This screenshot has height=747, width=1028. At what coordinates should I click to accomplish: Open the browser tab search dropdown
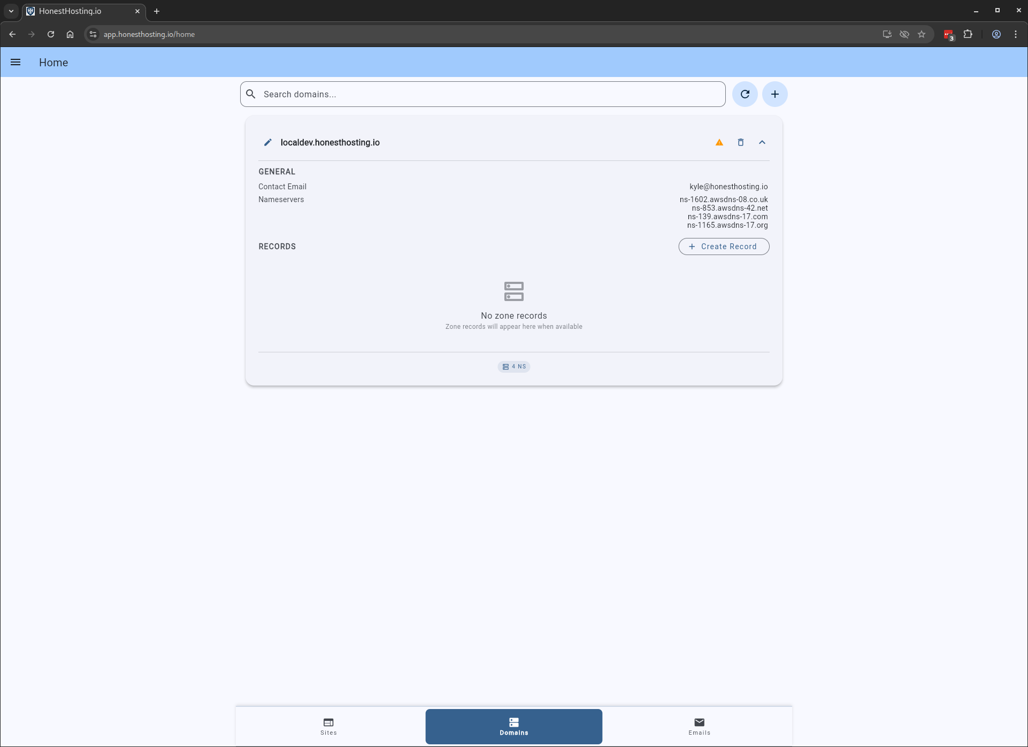pos(11,11)
